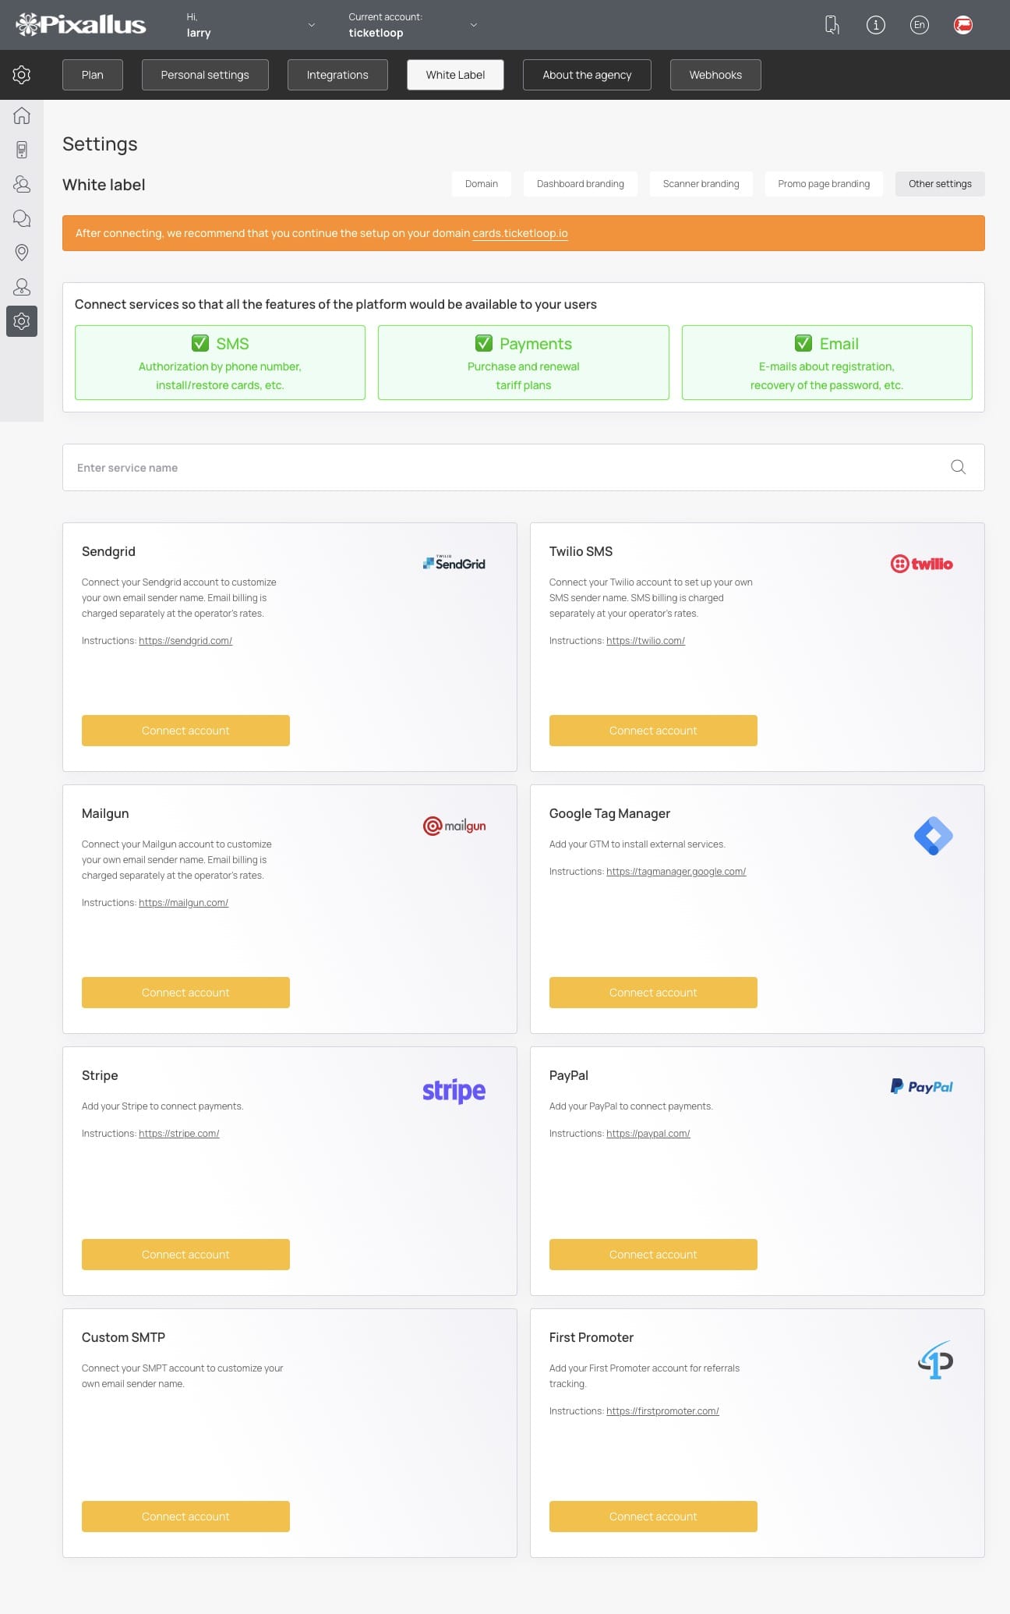Viewport: 1010px width, 1614px height.
Task: Select the White Label tab
Action: 455,75
